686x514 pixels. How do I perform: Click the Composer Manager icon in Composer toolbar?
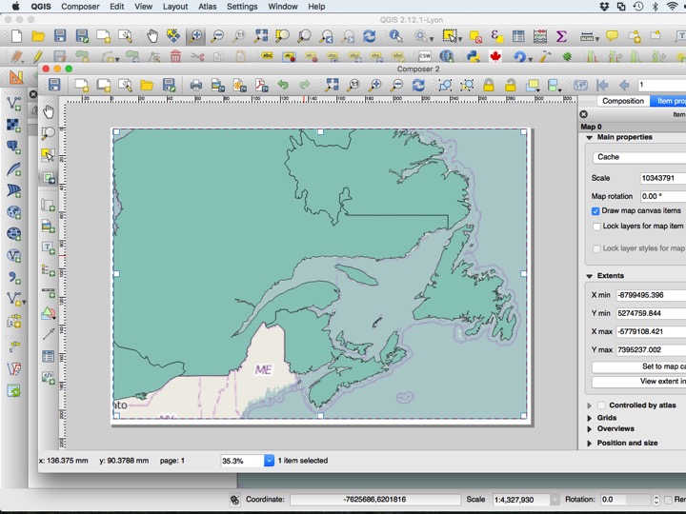(x=125, y=85)
